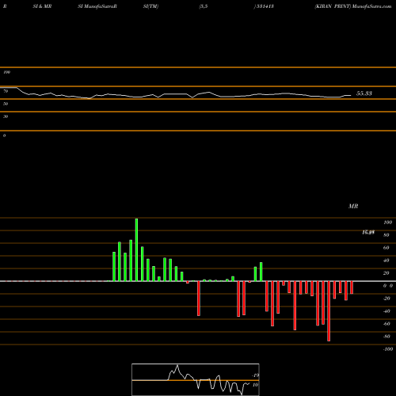Click the 531413 stock code in the header
This screenshot has height=396, width=396.
(x=265, y=6)
